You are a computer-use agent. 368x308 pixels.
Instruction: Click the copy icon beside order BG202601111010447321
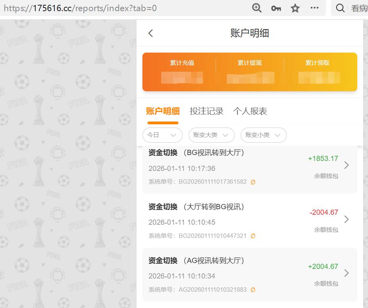click(253, 235)
